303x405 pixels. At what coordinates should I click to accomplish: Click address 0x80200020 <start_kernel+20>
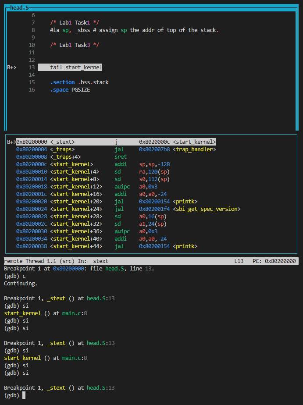coord(59,202)
